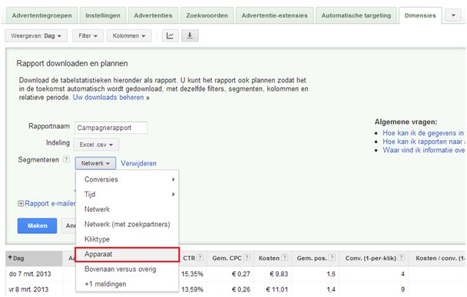This screenshot has width=467, height=297.
Task: Click the 13,59% CTR value
Action: tap(192, 289)
